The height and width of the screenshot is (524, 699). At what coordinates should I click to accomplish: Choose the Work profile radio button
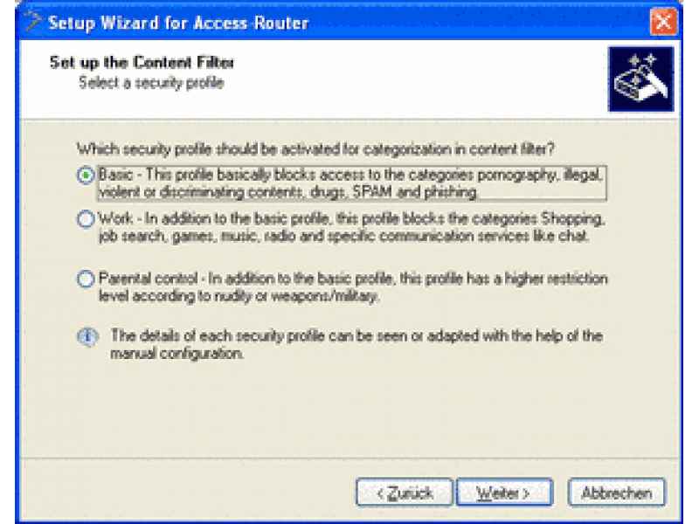pyautogui.click(x=85, y=219)
